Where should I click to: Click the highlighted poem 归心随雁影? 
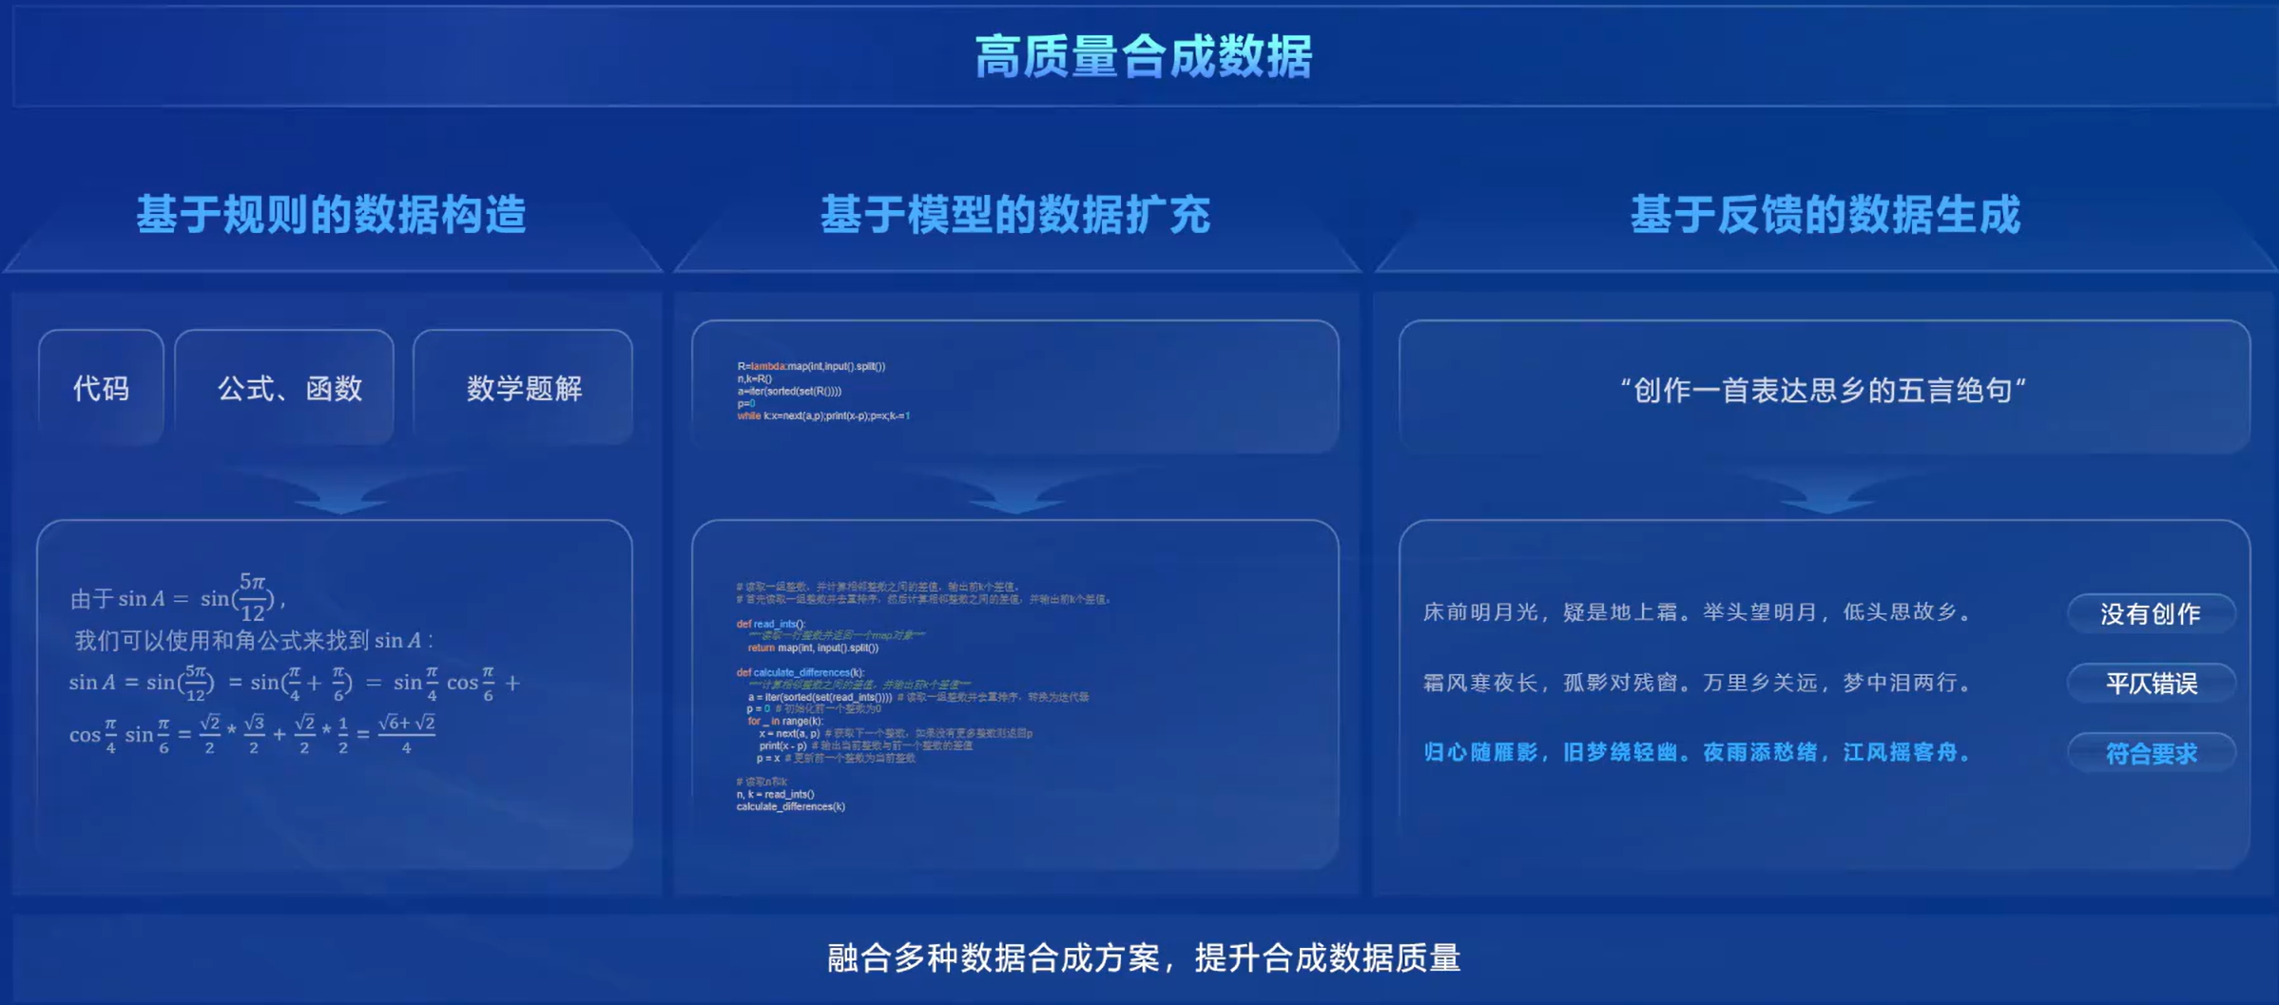1698,752
